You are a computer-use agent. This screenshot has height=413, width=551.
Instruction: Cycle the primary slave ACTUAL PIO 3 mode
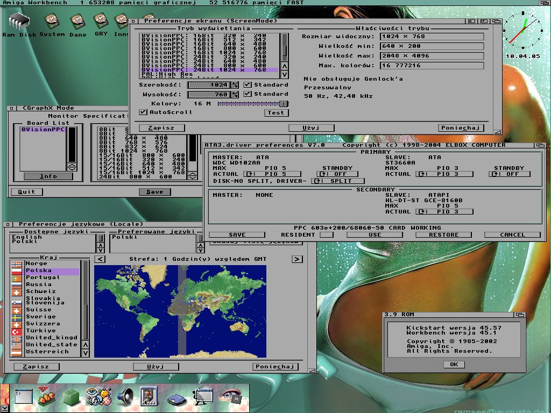(444, 174)
